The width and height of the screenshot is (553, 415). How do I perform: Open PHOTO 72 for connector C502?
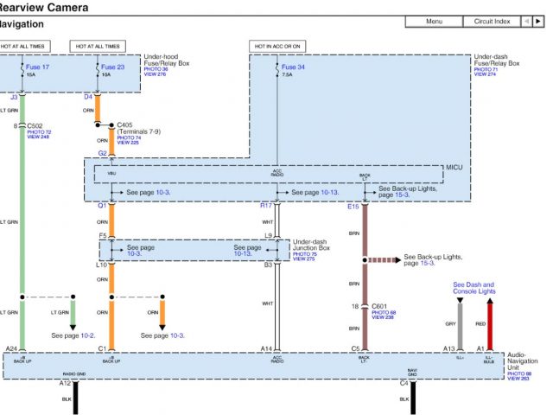click(40, 131)
